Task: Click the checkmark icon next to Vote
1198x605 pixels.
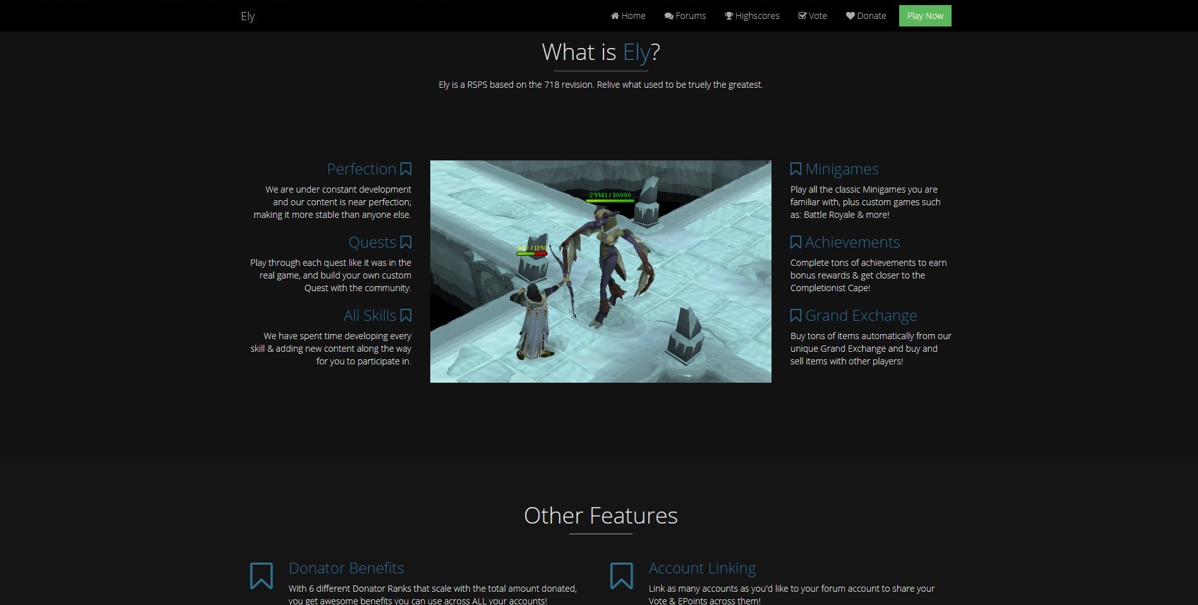Action: tap(801, 15)
